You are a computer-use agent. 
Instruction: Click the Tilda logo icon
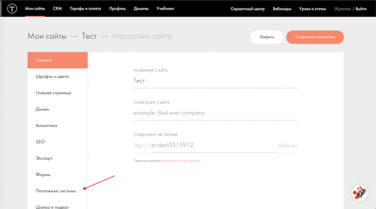(x=12, y=8)
